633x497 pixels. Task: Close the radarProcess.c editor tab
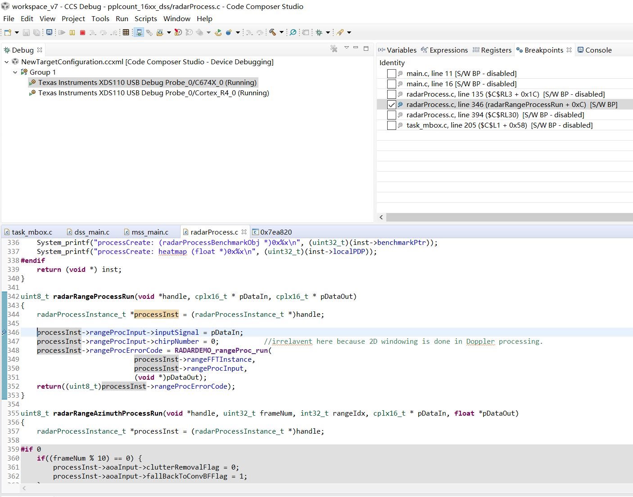[x=244, y=232]
